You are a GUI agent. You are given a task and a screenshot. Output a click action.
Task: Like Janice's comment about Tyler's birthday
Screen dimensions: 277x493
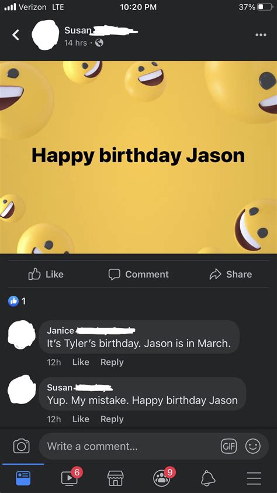coord(81,362)
